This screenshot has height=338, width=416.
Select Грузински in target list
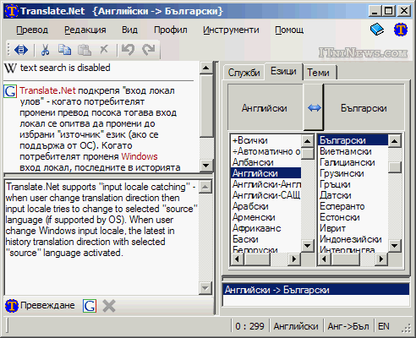click(353, 173)
